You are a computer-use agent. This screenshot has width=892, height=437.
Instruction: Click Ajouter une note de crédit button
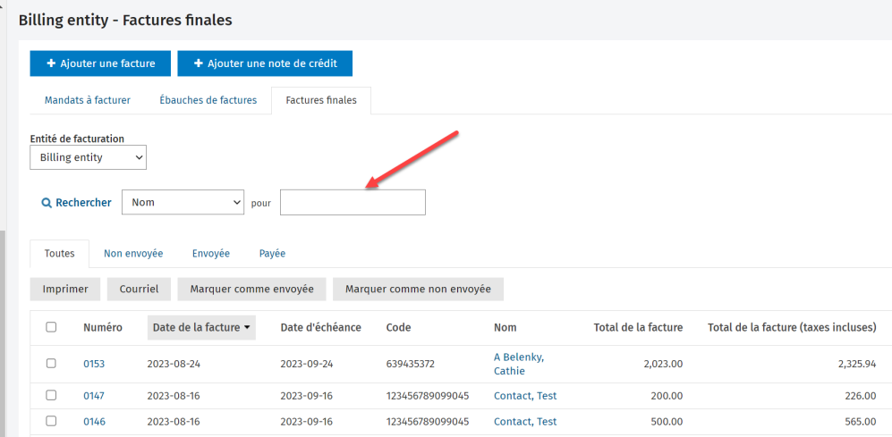pos(265,63)
